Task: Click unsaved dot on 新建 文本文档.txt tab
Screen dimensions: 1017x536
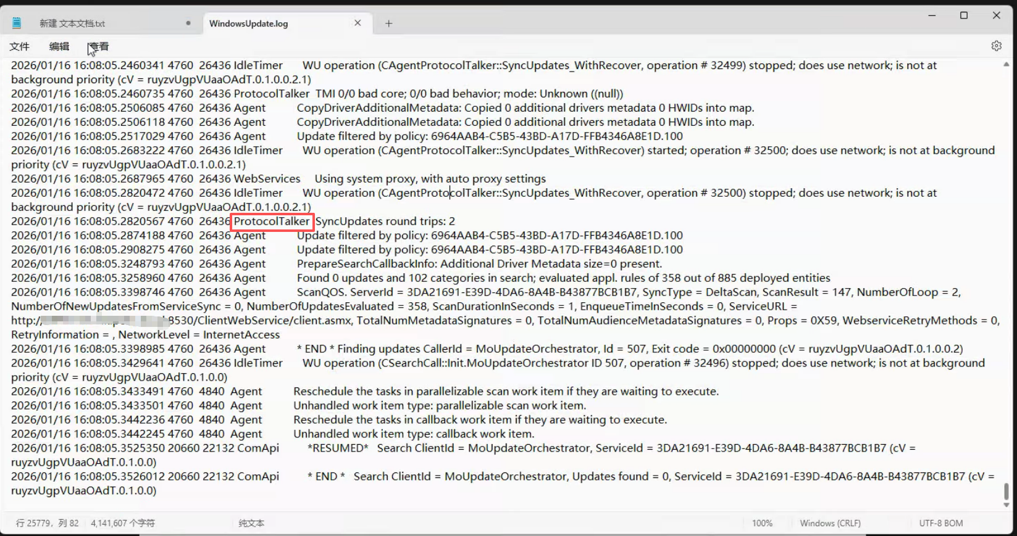Action: [x=188, y=23]
